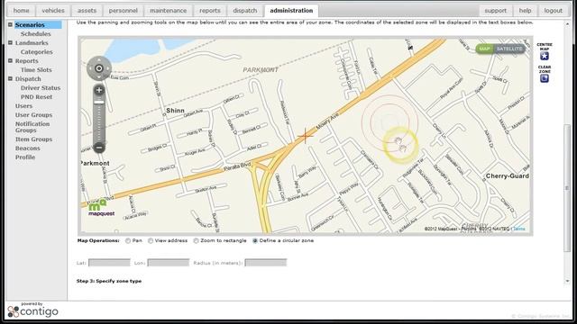Open the help tab

pyautogui.click(x=525, y=11)
